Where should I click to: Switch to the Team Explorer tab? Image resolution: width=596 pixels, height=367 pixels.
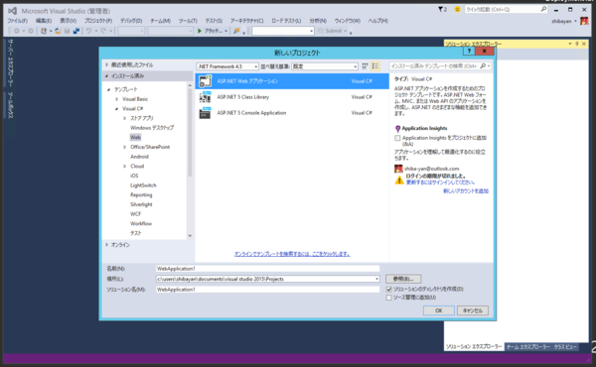pyautogui.click(x=528, y=347)
